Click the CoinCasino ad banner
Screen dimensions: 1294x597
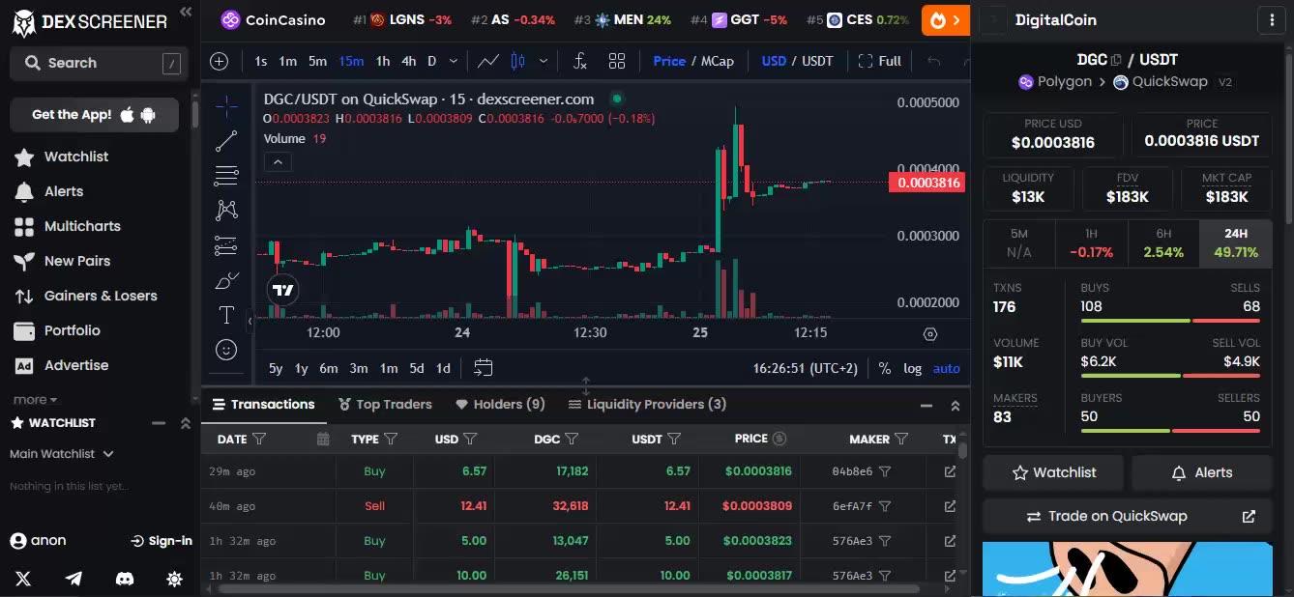(x=274, y=19)
